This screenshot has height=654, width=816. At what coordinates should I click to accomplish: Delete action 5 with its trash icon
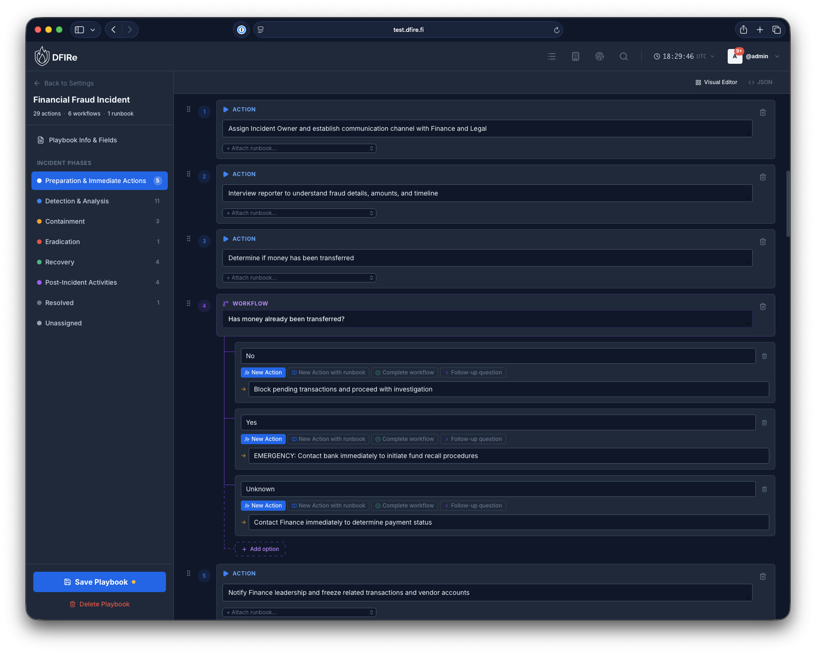pyautogui.click(x=763, y=576)
